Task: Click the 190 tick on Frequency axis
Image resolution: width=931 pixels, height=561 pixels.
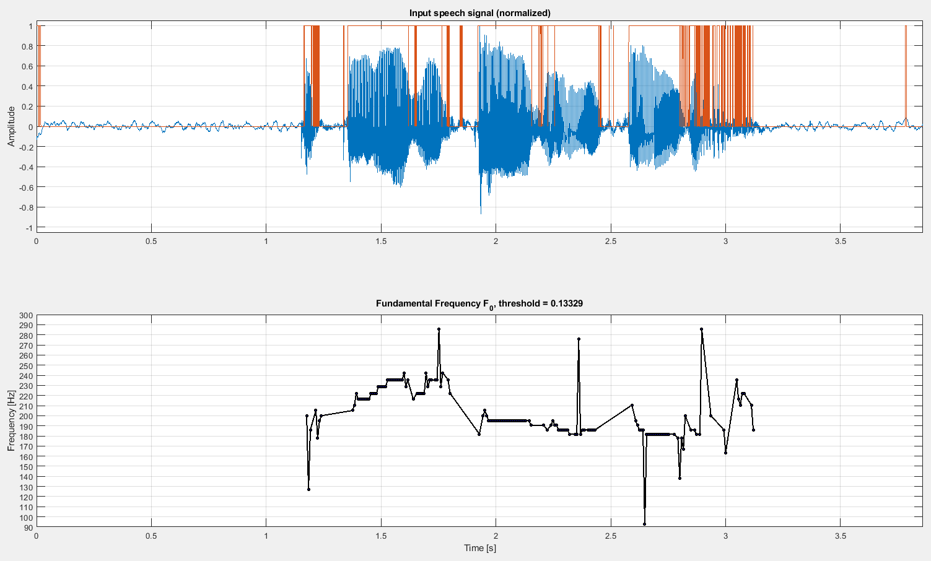Action: click(x=27, y=426)
